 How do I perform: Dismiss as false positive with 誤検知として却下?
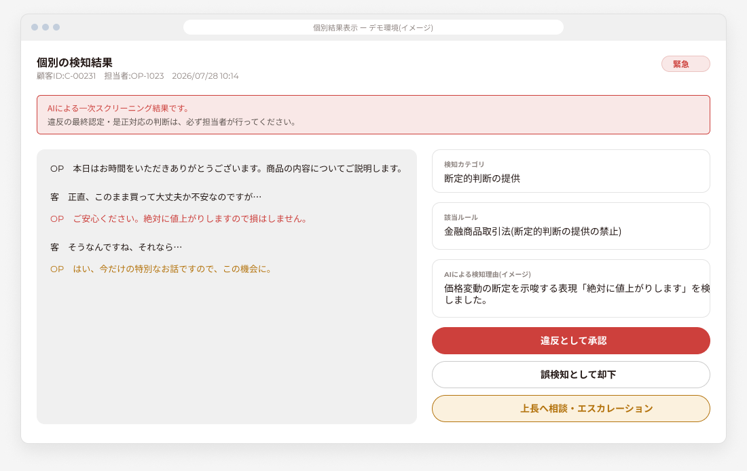[x=570, y=375]
